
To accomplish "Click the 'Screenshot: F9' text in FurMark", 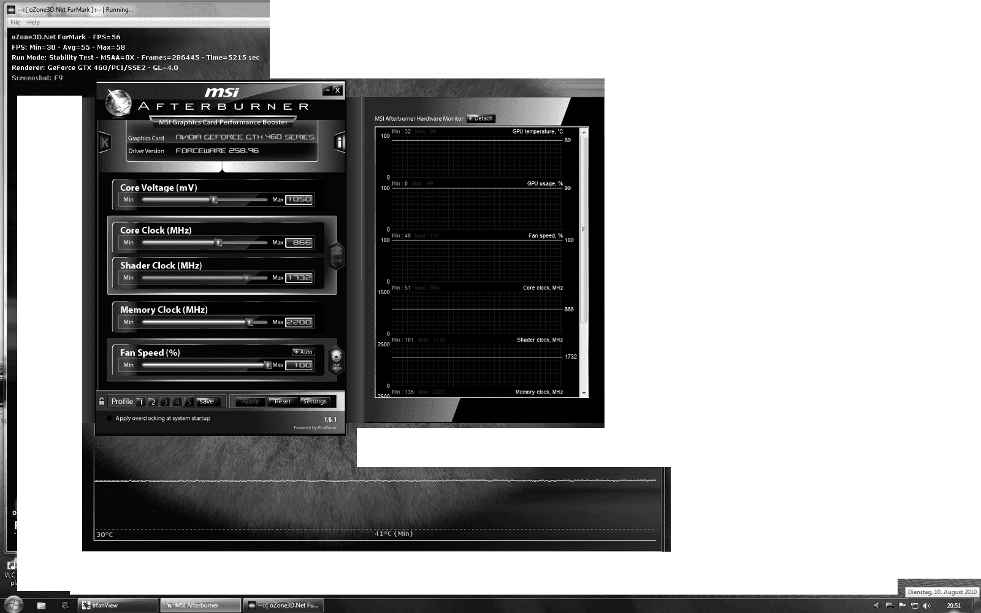I will (x=37, y=78).
